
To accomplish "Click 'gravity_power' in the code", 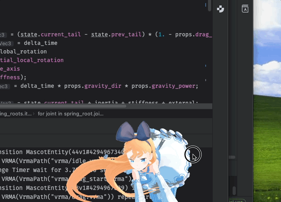I will (173, 86).
